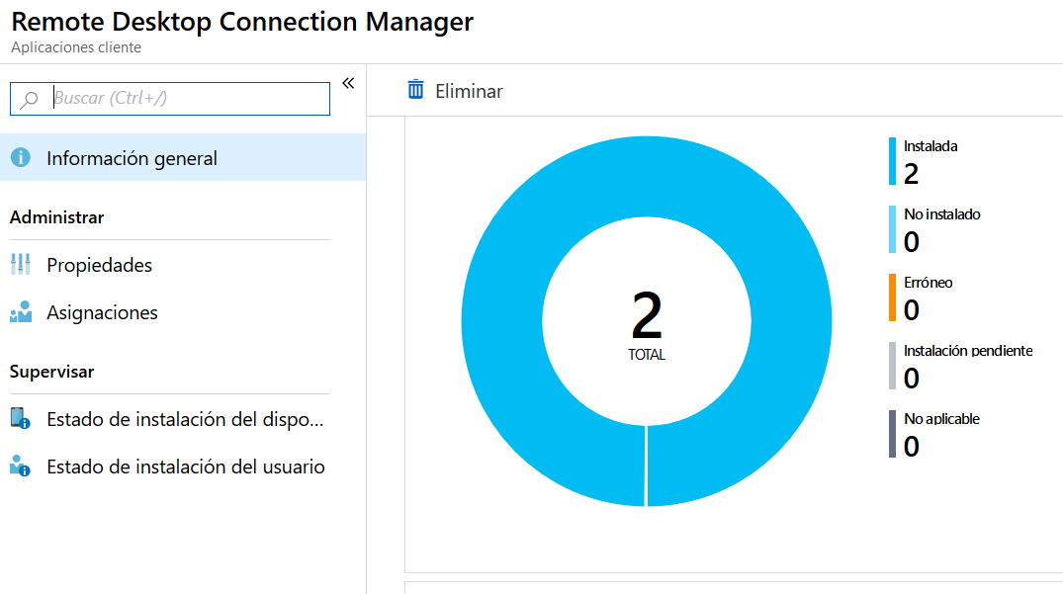Click the No instalado light-blue swatch

(892, 229)
